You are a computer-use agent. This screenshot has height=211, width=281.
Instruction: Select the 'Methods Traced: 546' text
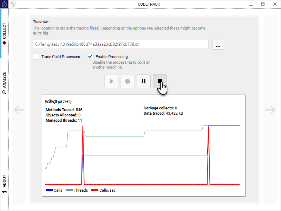point(64,110)
